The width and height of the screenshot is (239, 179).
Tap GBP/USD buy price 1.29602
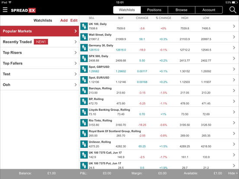click(121, 71)
